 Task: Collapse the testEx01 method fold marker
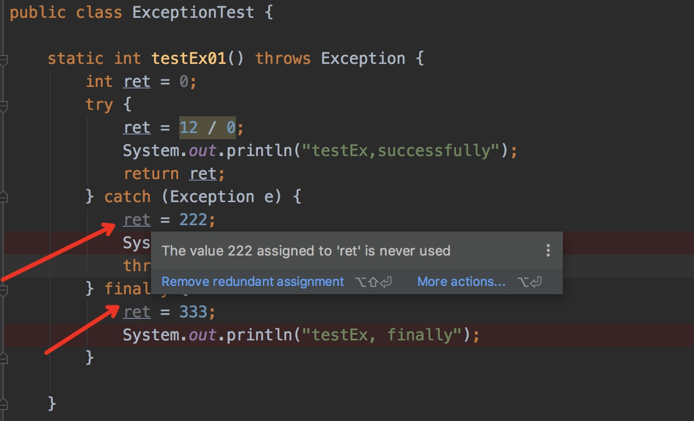[3, 60]
